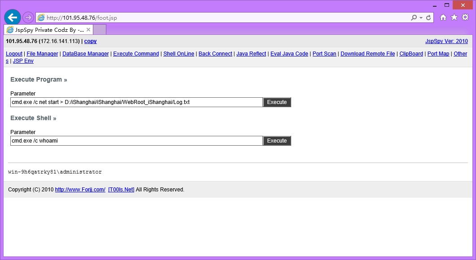Select the JspSpy Private Codz tab
476x260 pixels.
(x=48, y=30)
